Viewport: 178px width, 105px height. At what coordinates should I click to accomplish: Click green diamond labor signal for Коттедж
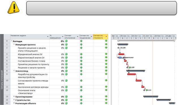click(x=81, y=41)
